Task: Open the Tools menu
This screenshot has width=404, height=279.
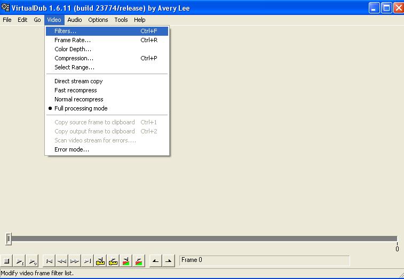Action: (121, 20)
